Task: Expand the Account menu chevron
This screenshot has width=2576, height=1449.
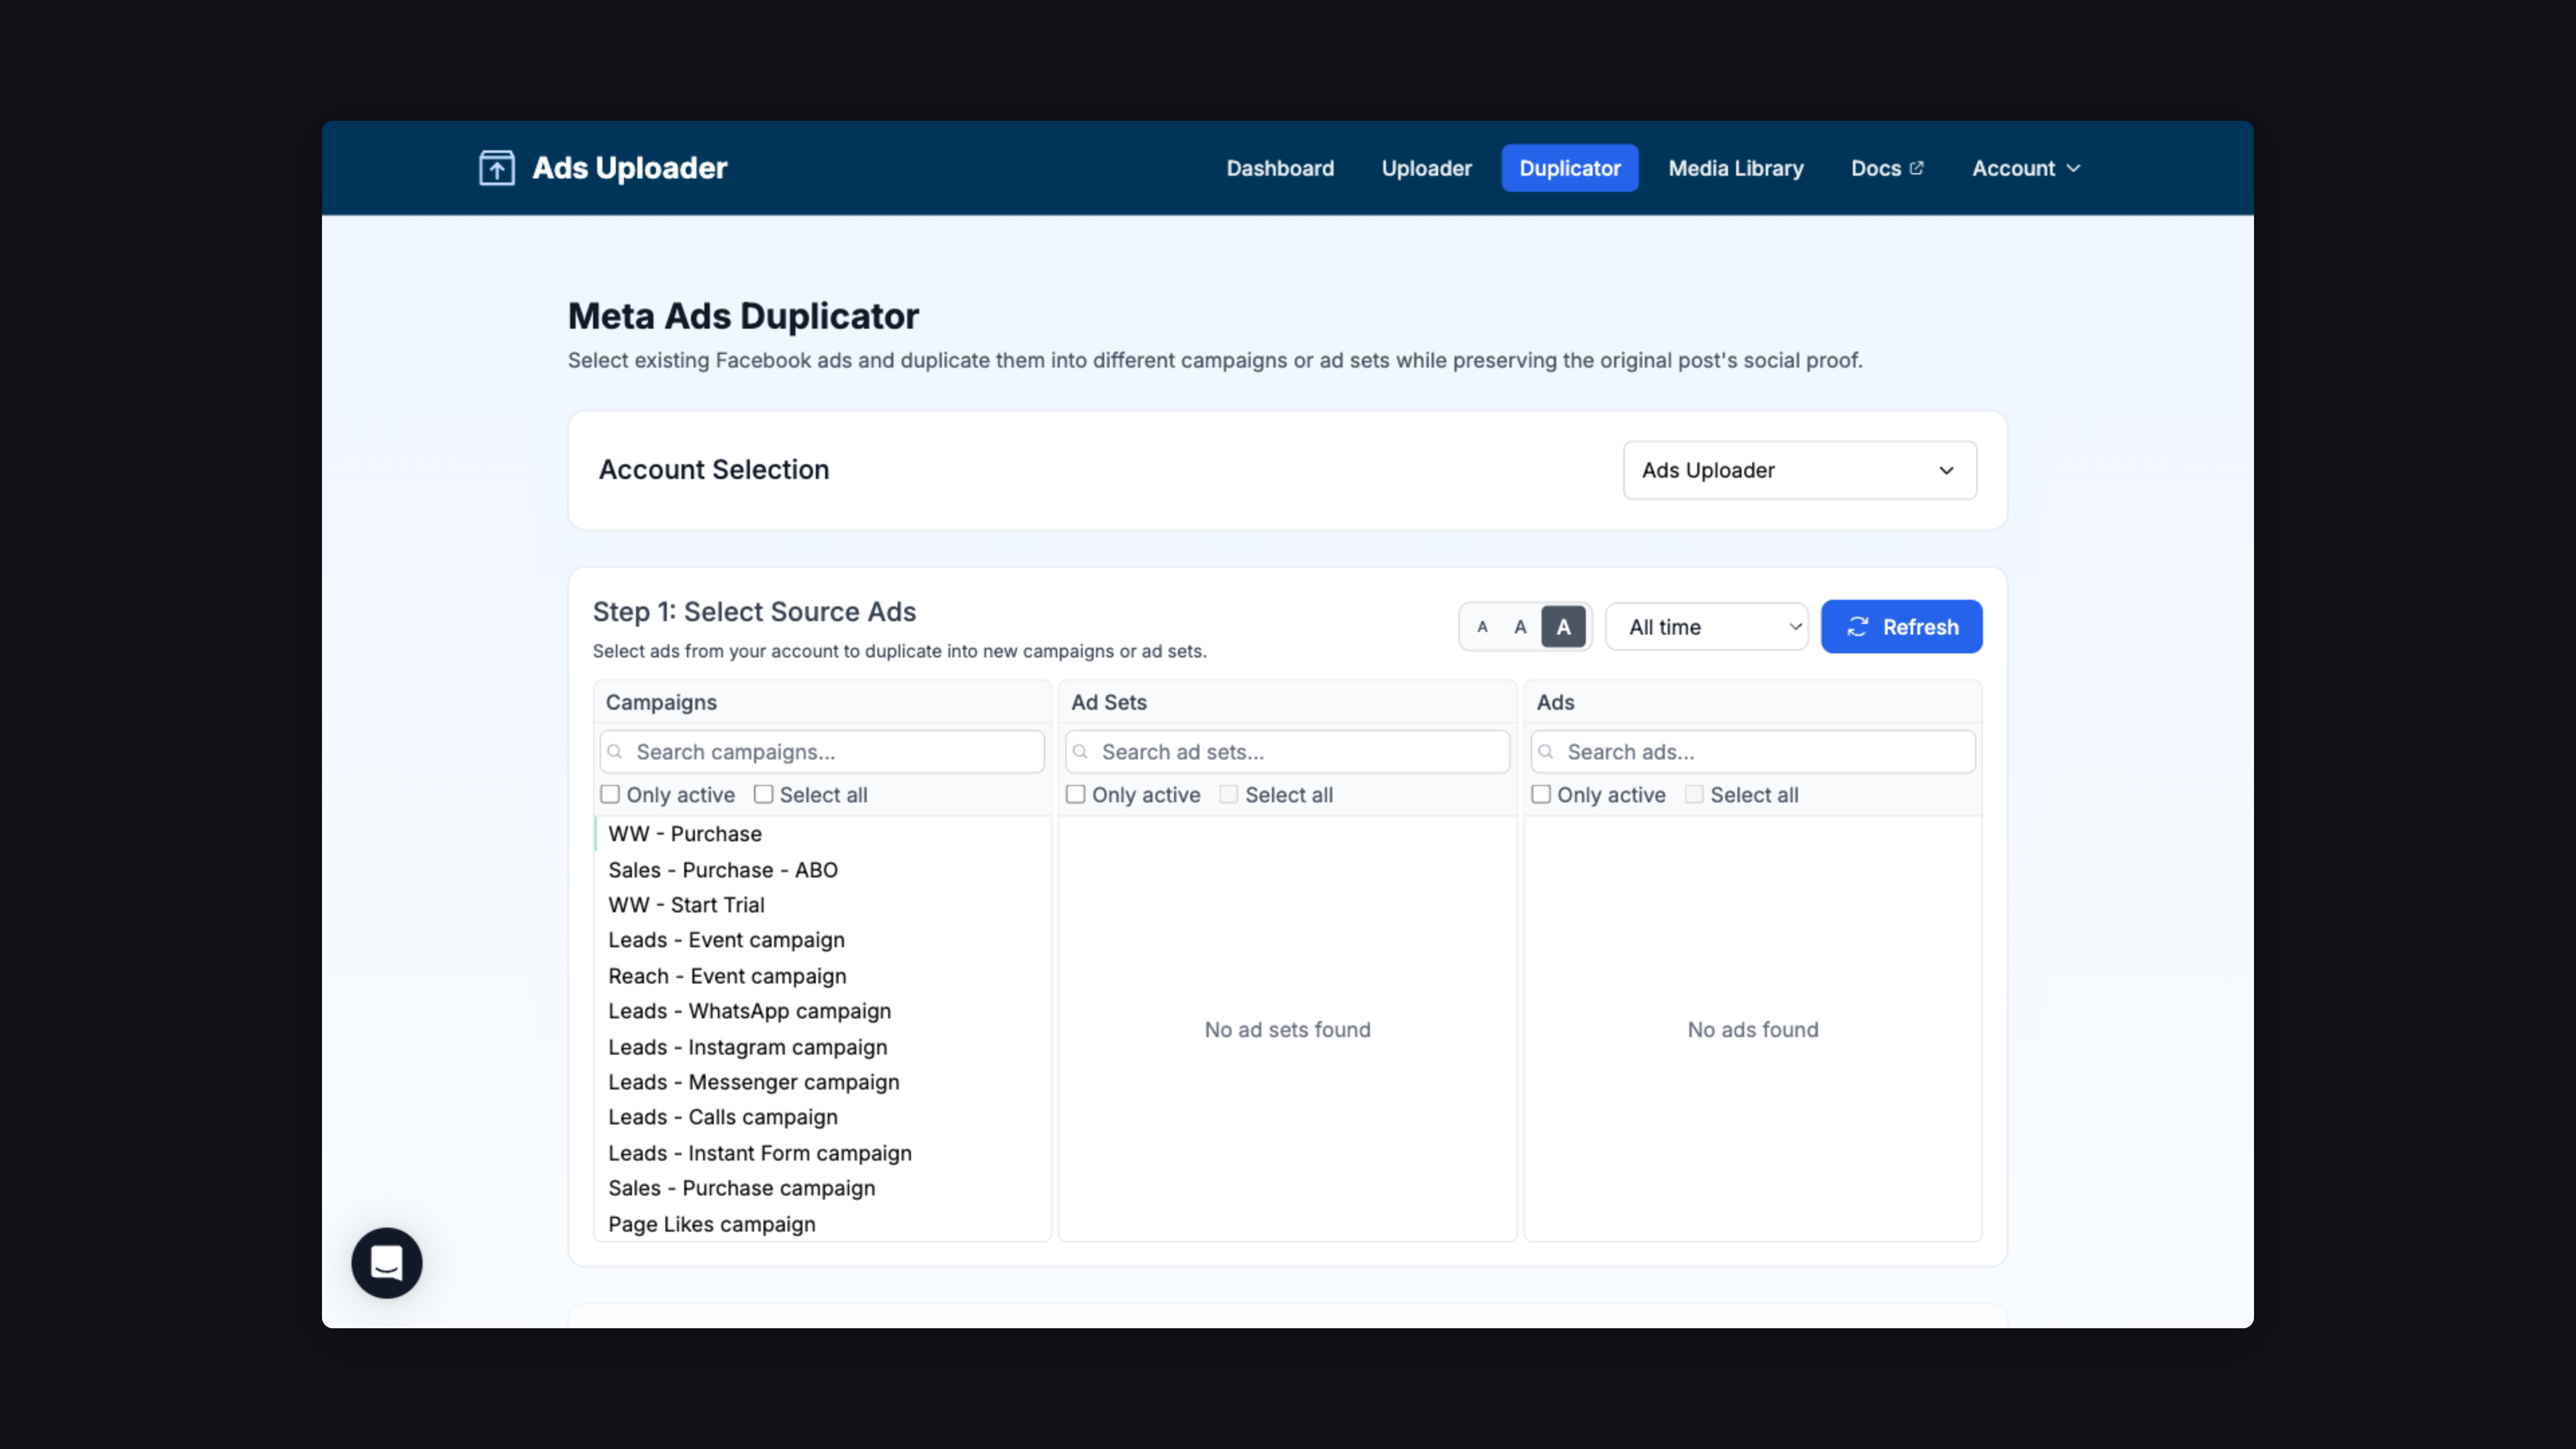Action: (2074, 168)
